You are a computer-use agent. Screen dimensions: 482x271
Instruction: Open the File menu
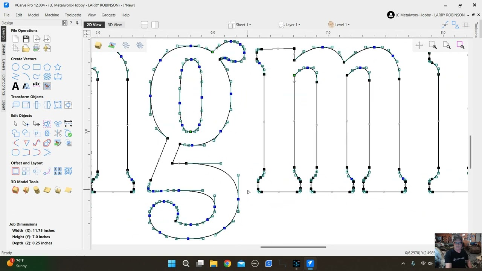[x=7, y=15]
